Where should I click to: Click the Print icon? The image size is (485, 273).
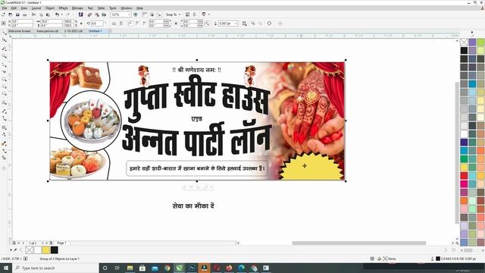point(25,14)
